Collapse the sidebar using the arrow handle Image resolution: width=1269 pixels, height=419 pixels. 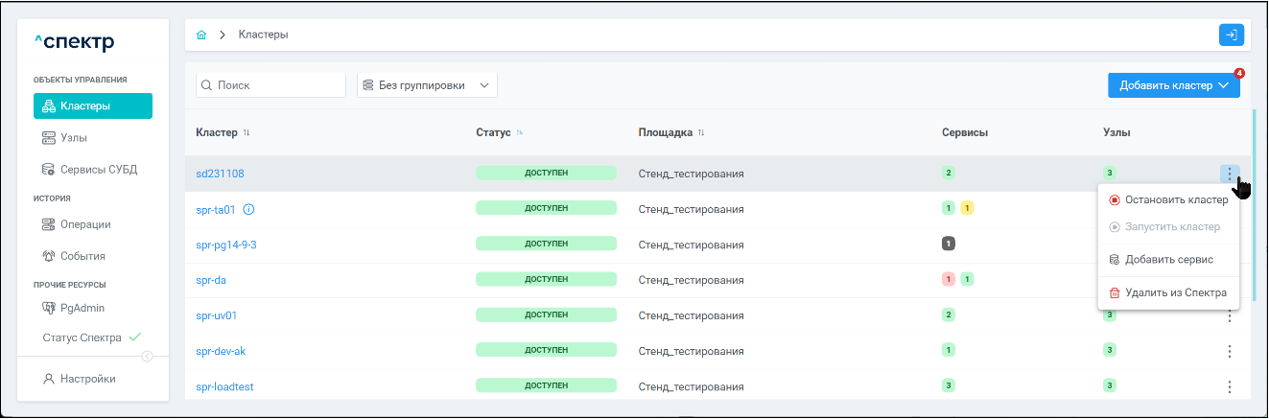pyautogui.click(x=148, y=357)
